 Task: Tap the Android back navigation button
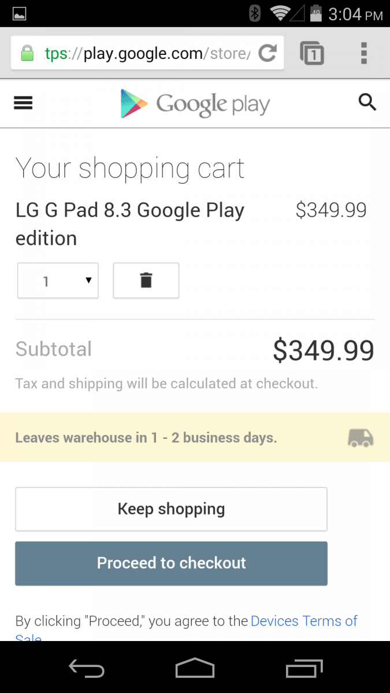(87, 668)
